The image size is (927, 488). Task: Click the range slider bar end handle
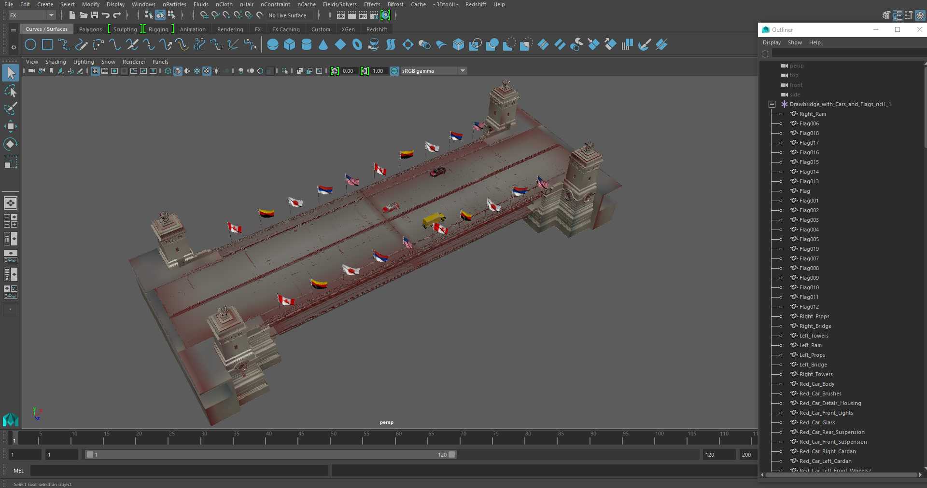coord(452,455)
